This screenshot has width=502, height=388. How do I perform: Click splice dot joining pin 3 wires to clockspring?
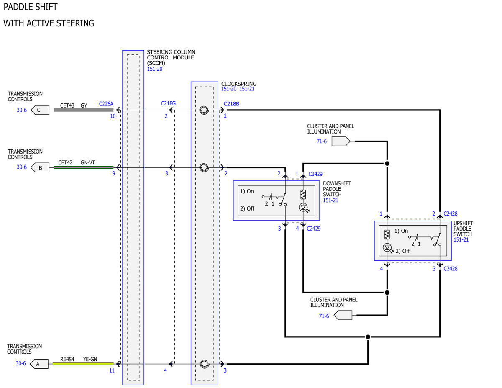tap(368, 337)
